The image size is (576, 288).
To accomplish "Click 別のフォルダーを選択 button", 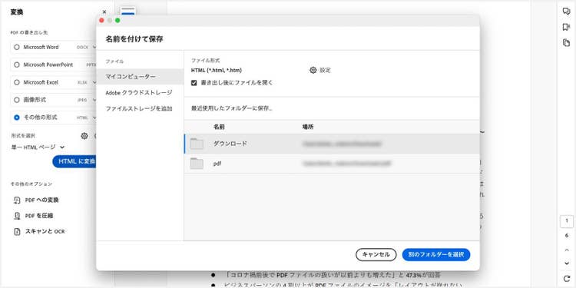I will [436, 254].
